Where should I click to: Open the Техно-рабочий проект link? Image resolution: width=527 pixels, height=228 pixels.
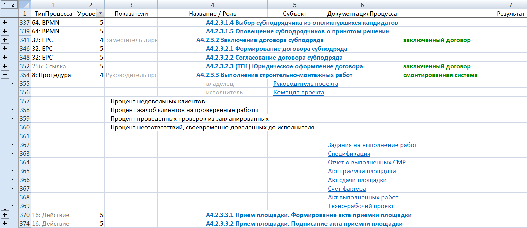(361, 206)
